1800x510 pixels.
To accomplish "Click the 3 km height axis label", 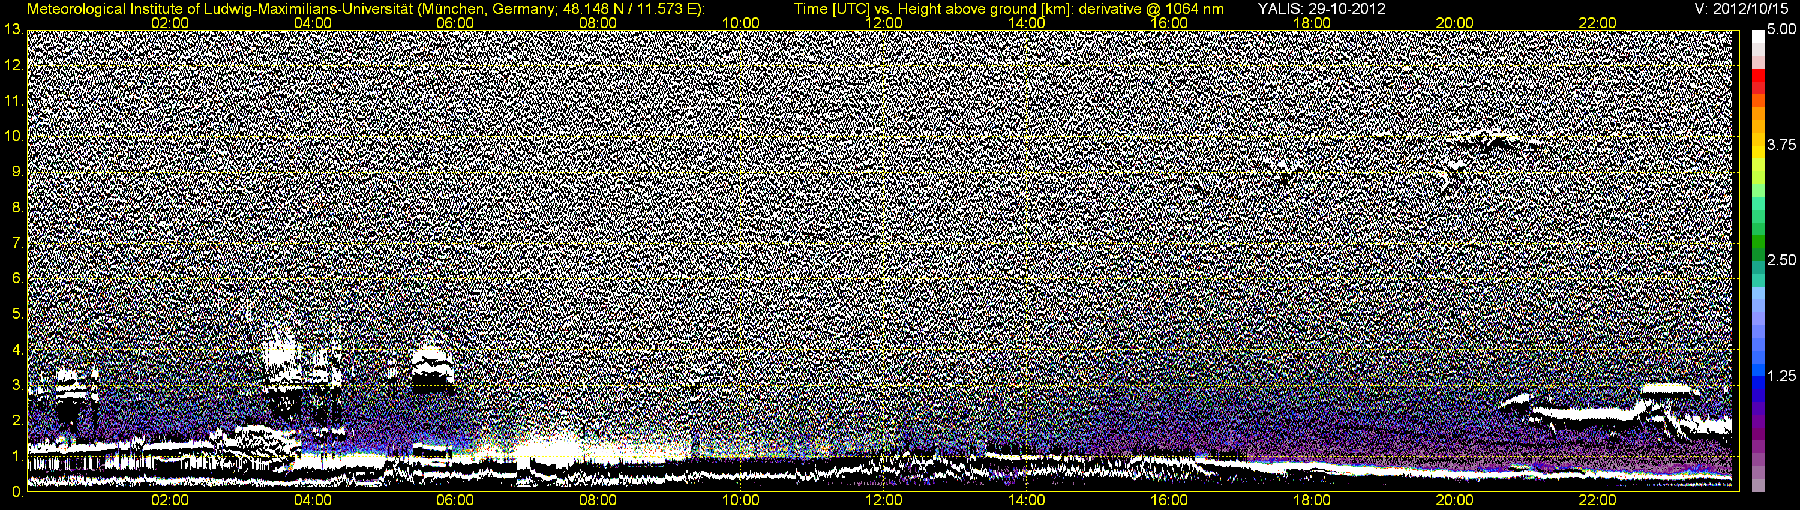I will 17,385.
